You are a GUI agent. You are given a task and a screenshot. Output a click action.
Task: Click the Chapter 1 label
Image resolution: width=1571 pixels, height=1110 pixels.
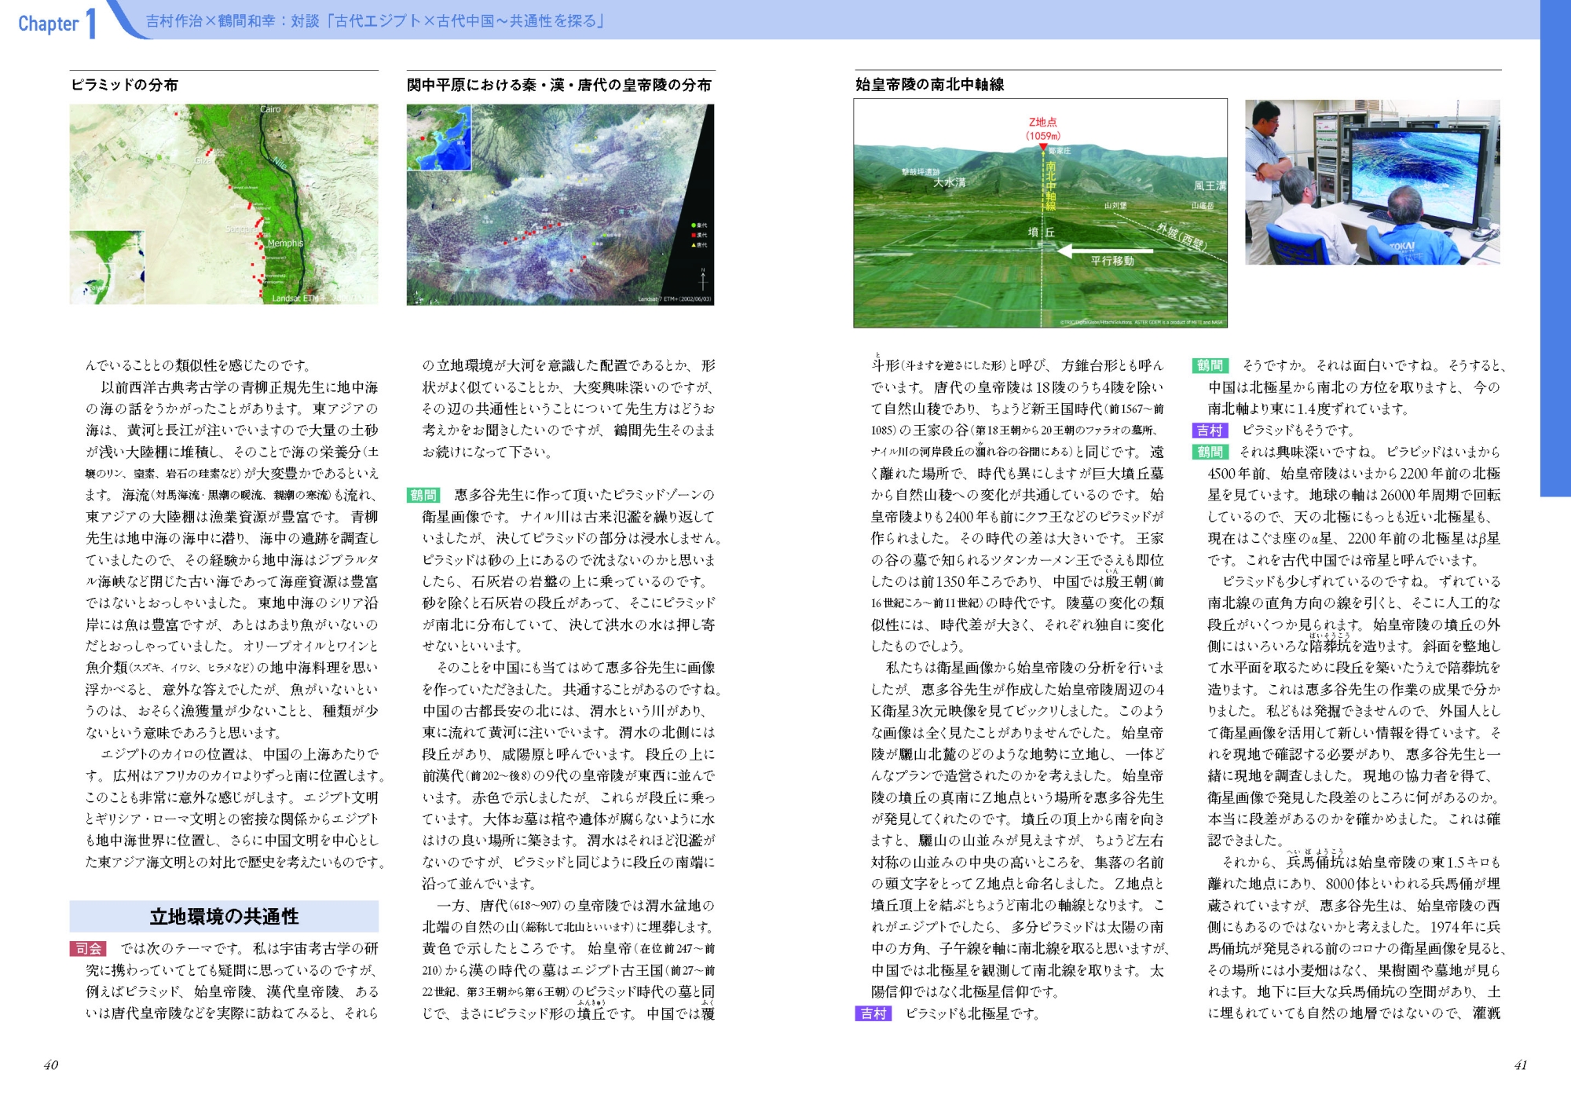tap(57, 22)
